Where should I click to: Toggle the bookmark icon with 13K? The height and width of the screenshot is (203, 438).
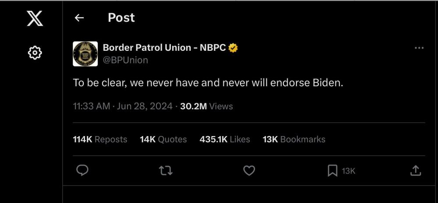pos(333,171)
